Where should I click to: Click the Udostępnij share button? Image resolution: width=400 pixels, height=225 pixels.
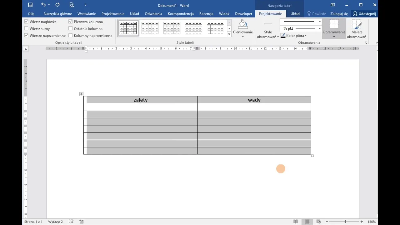364,14
